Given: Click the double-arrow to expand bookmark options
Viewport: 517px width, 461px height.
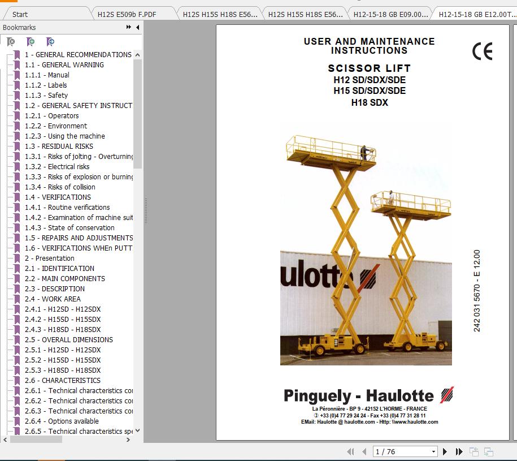Looking at the screenshot, I should tap(128, 27).
